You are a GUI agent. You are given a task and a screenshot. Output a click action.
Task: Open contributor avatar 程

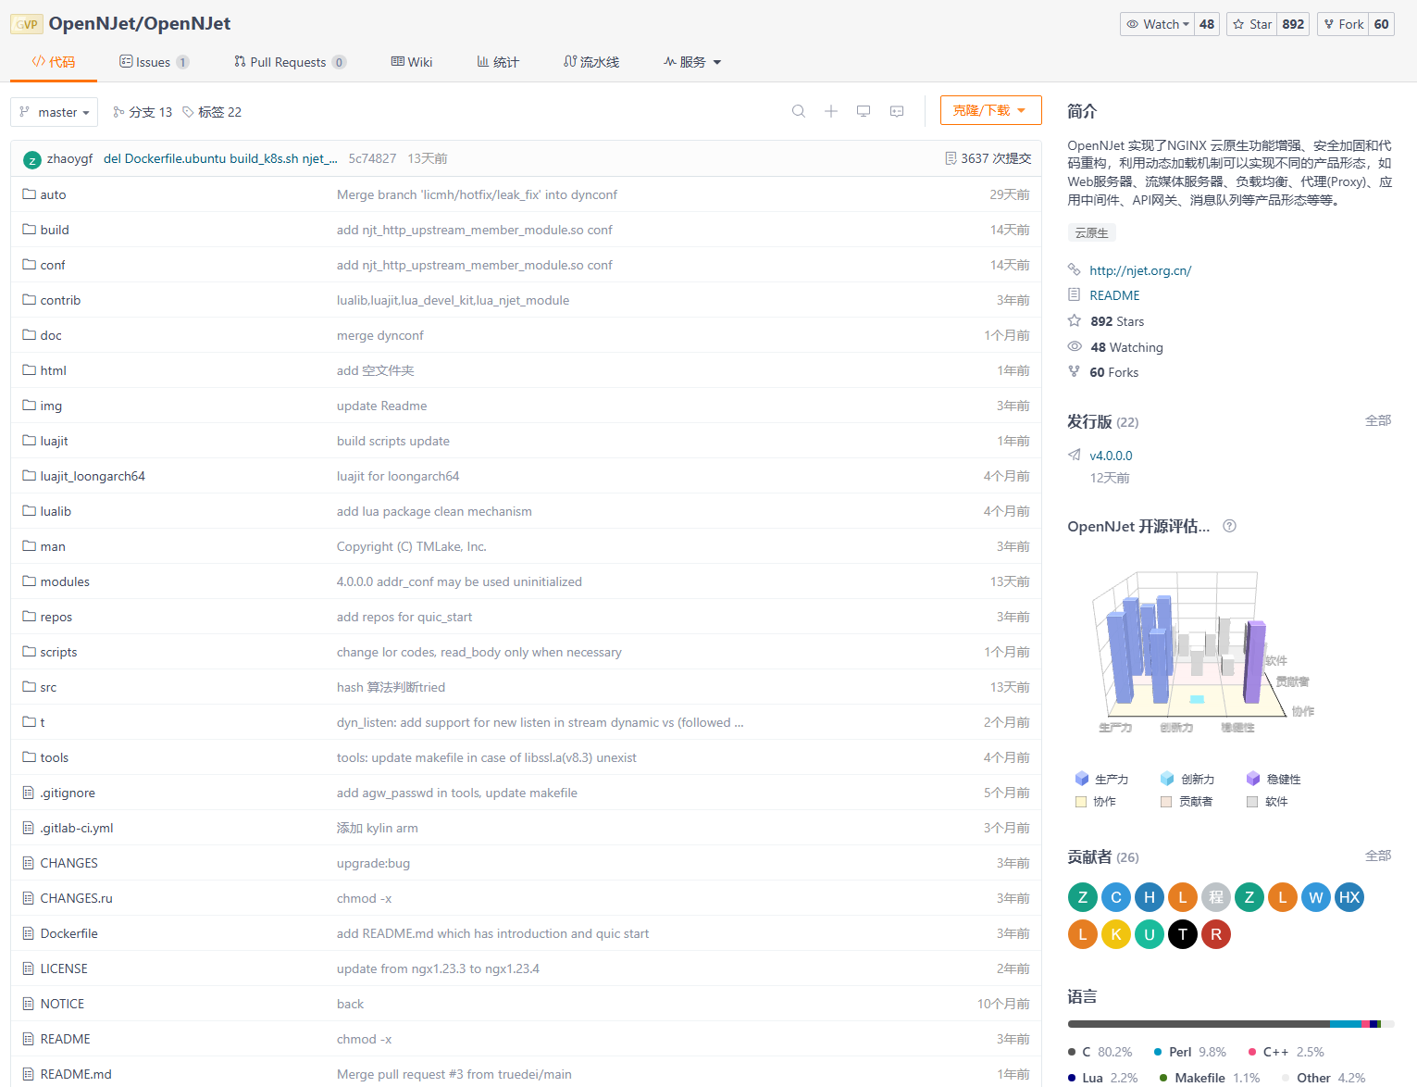[x=1216, y=897]
